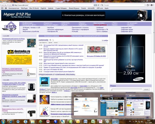Add bookmark with the plus button
This screenshot has width=155, height=124.
click(10, 5)
